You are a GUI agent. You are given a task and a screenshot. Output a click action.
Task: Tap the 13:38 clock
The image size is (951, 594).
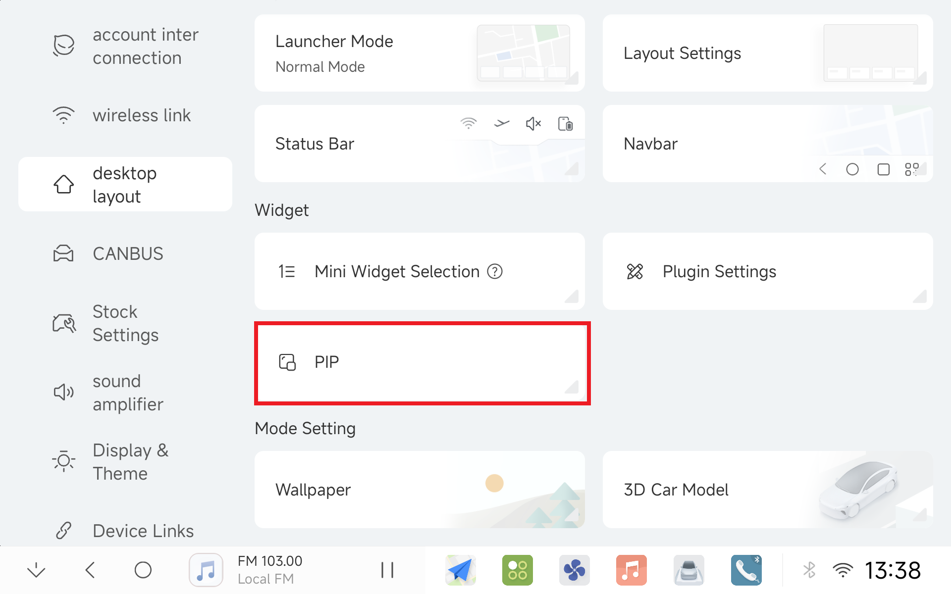[893, 570]
